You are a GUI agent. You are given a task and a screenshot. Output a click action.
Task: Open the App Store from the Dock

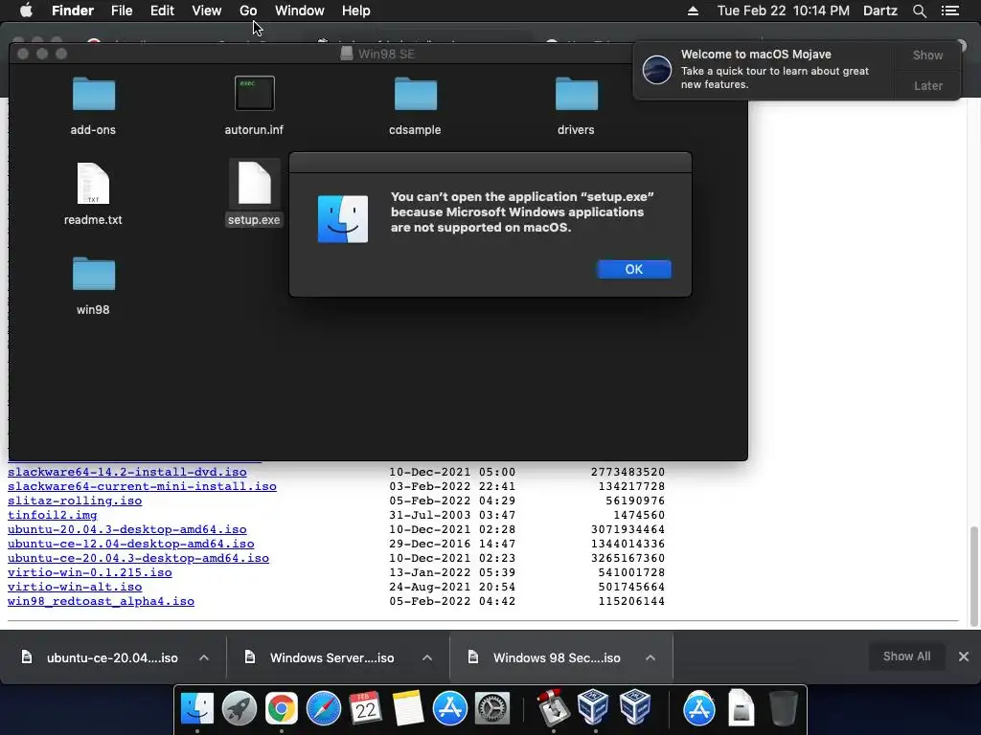click(450, 708)
